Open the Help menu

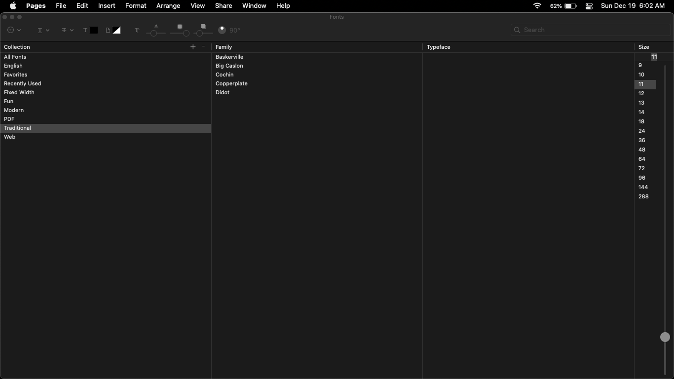pos(283,6)
